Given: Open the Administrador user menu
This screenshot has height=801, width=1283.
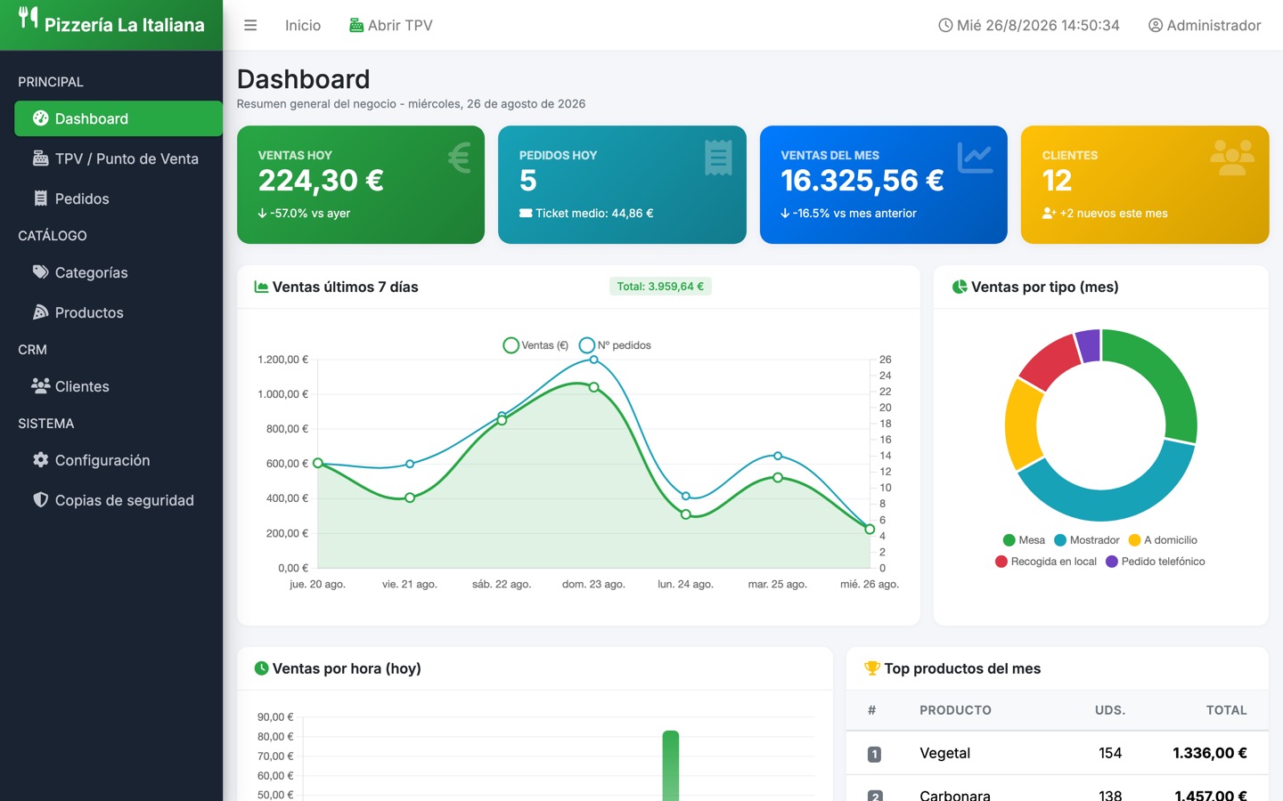Looking at the screenshot, I should coord(1205,25).
